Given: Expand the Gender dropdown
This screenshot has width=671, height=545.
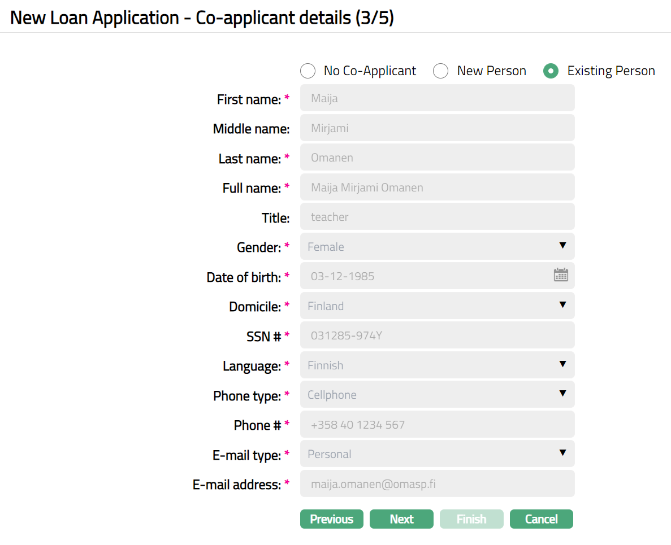Looking at the screenshot, I should [437, 246].
